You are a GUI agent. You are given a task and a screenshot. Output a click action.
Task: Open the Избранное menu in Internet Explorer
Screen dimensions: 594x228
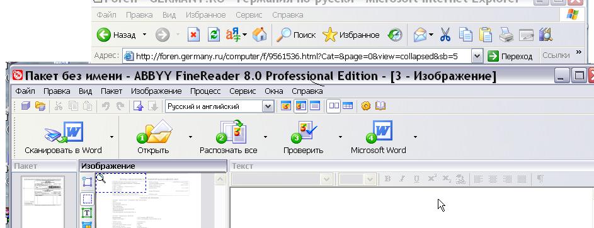[206, 14]
